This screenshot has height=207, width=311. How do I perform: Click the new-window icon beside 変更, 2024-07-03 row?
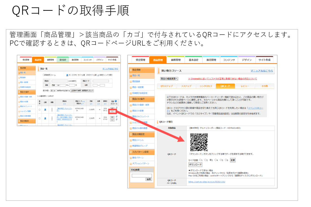click(x=117, y=117)
